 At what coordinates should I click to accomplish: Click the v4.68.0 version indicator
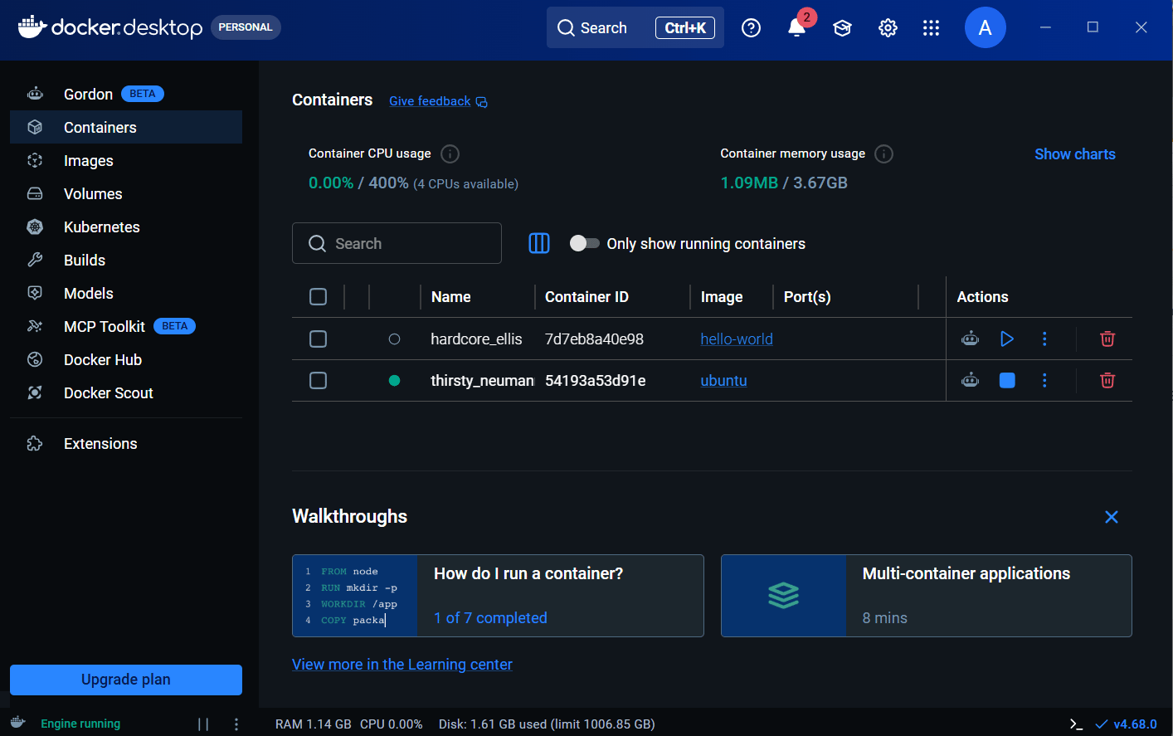click(1127, 724)
